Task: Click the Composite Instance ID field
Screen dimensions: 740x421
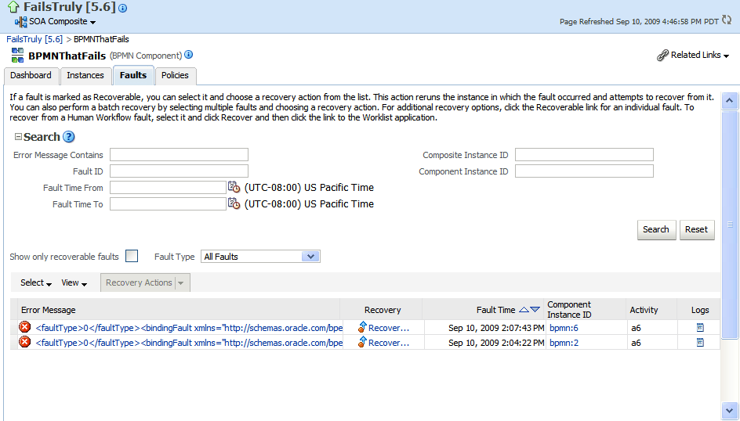Action: point(584,154)
